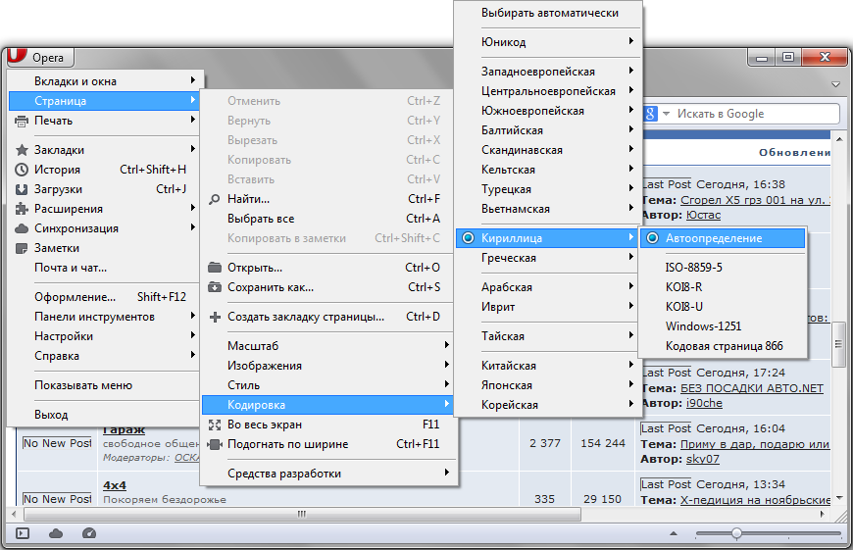Screen dimensions: 853x550
Task: Open the sky07 author link
Action: (702, 459)
